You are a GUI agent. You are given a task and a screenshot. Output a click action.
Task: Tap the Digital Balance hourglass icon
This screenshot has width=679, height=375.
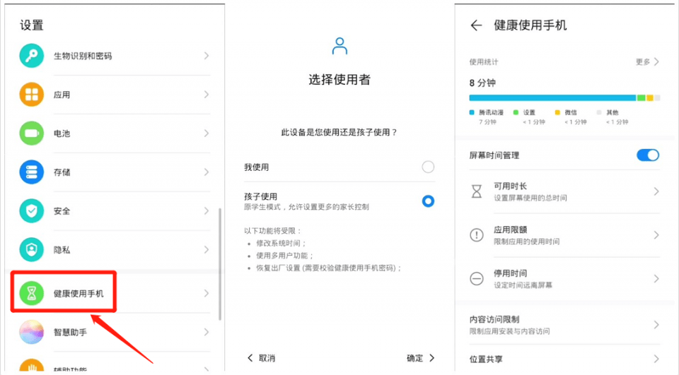(x=32, y=293)
